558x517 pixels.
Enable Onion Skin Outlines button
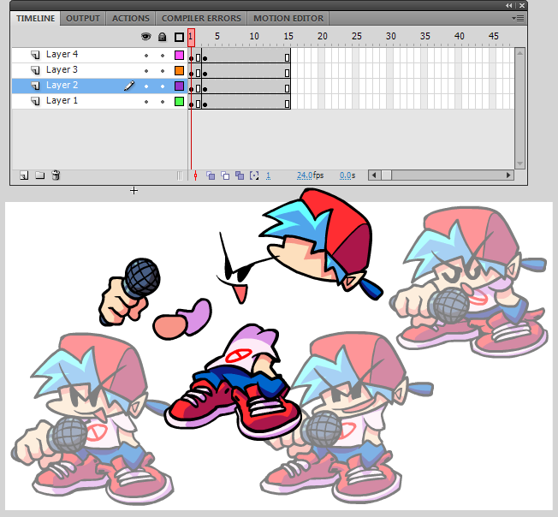(x=225, y=175)
